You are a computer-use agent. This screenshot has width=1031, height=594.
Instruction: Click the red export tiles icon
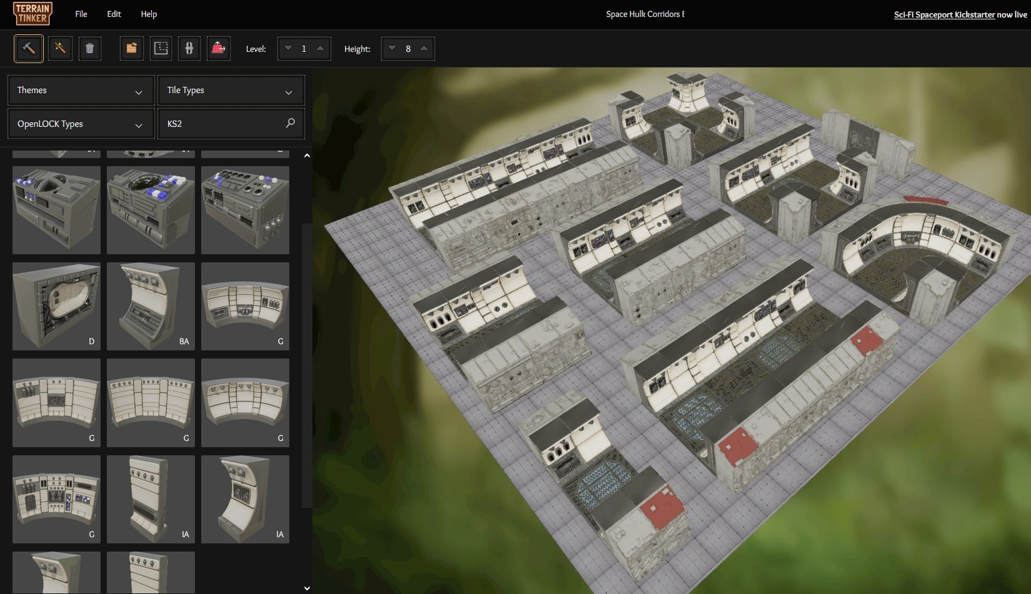click(x=218, y=48)
